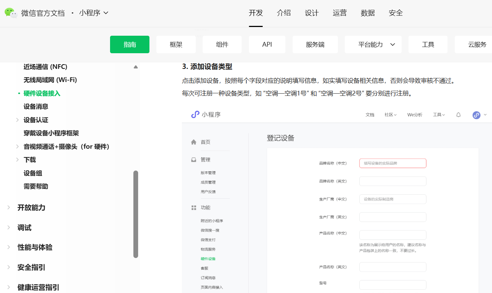Open 设备消息 in the sidebar
Viewport: 492px width, 293px height.
(36, 106)
